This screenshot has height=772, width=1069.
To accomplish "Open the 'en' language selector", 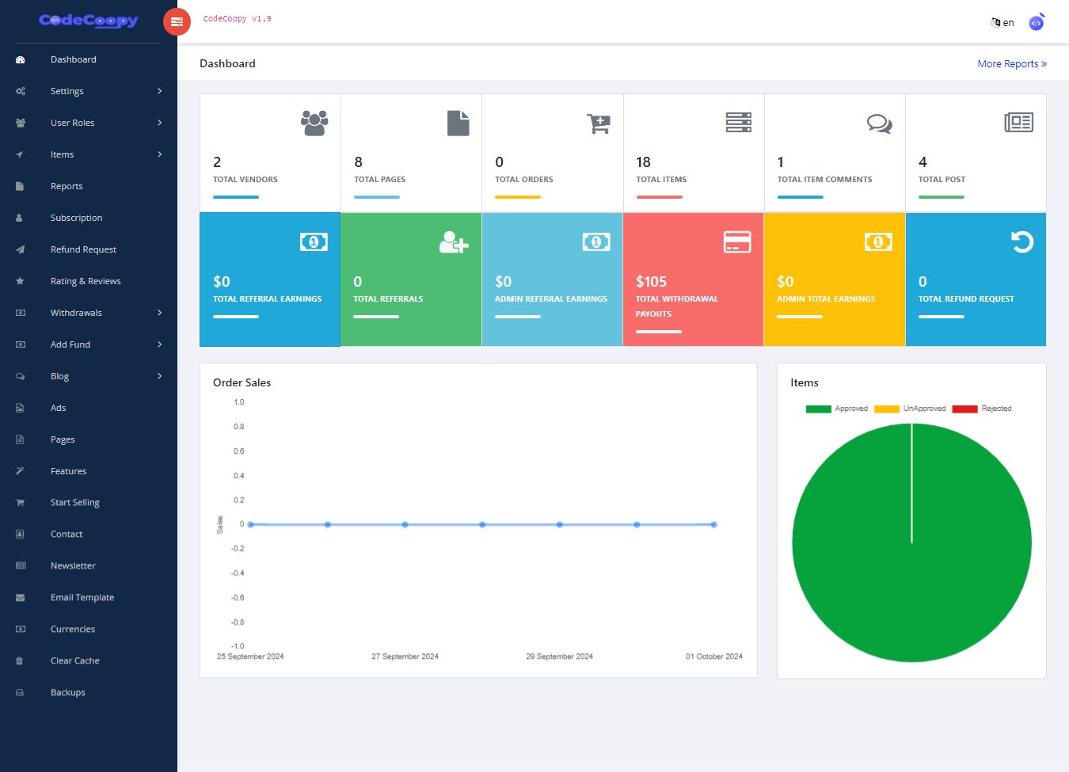I will click(x=1002, y=23).
